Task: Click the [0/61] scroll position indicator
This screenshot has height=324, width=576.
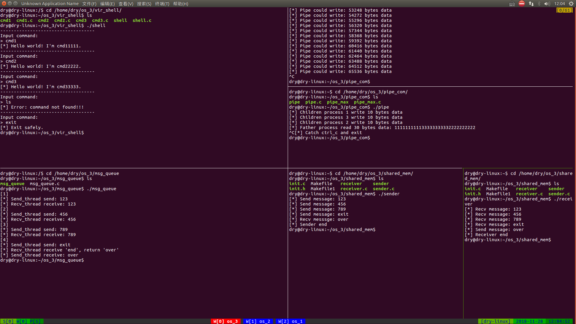Action: (x=564, y=10)
